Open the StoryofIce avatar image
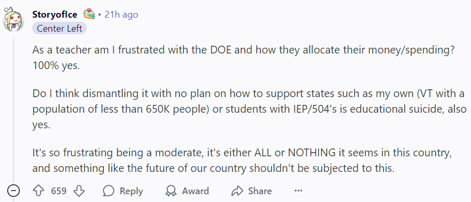471x202 pixels. pos(14,20)
